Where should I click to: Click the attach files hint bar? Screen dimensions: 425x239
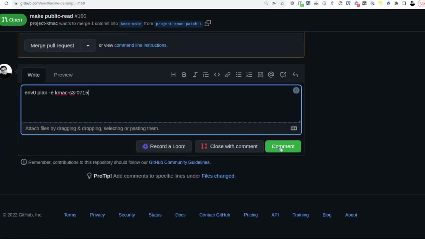[x=161, y=128]
